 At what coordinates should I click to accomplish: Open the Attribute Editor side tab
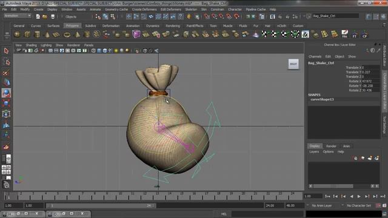384,56
